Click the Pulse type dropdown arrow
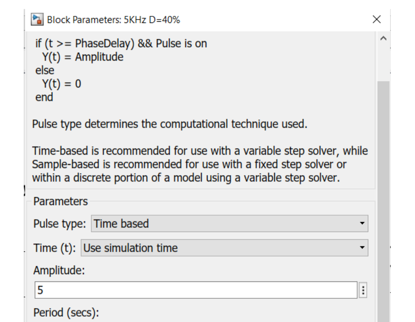Image resolution: width=415 pixels, height=322 pixels. point(362,223)
